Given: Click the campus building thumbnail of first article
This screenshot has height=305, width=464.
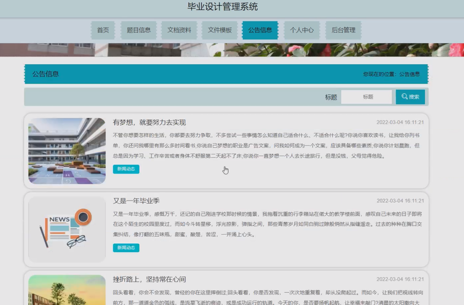Looking at the screenshot, I should pos(67,151).
